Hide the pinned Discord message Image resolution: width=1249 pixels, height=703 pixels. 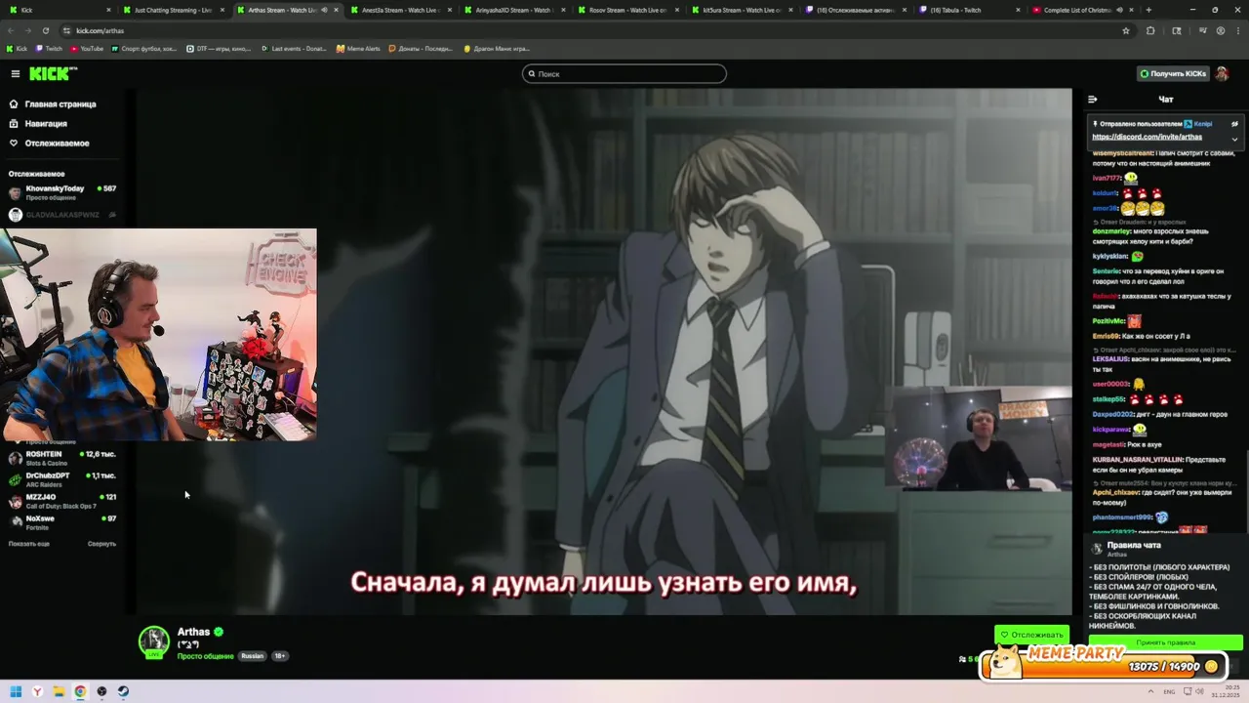tap(1234, 124)
